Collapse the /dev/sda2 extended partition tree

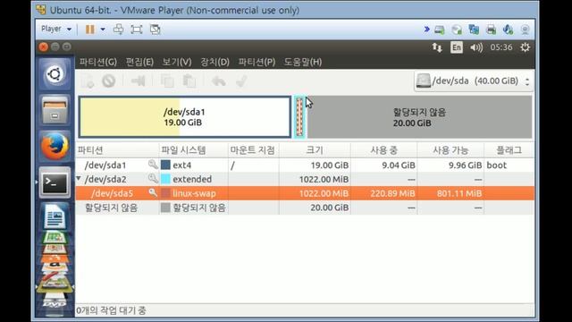point(79,179)
